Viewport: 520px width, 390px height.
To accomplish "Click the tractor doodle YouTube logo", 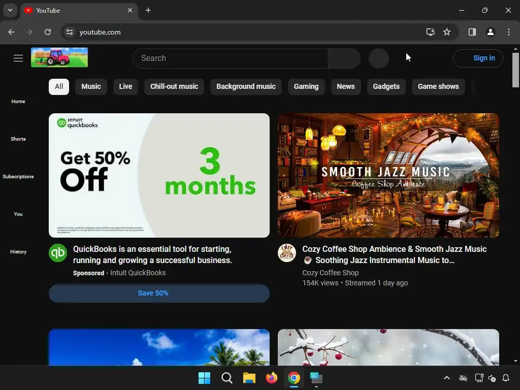I will (59, 57).
